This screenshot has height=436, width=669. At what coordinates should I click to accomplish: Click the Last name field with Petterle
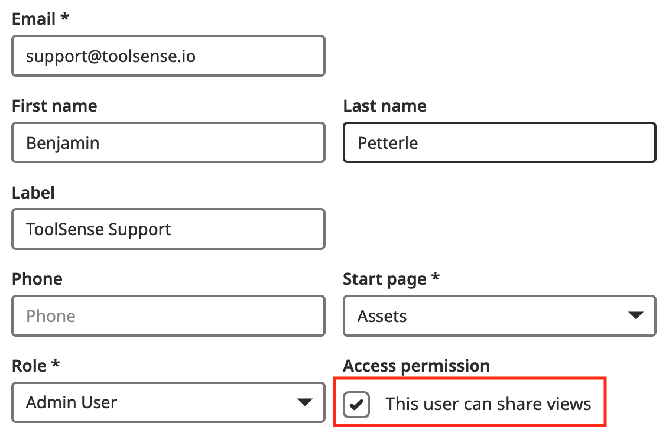[499, 142]
